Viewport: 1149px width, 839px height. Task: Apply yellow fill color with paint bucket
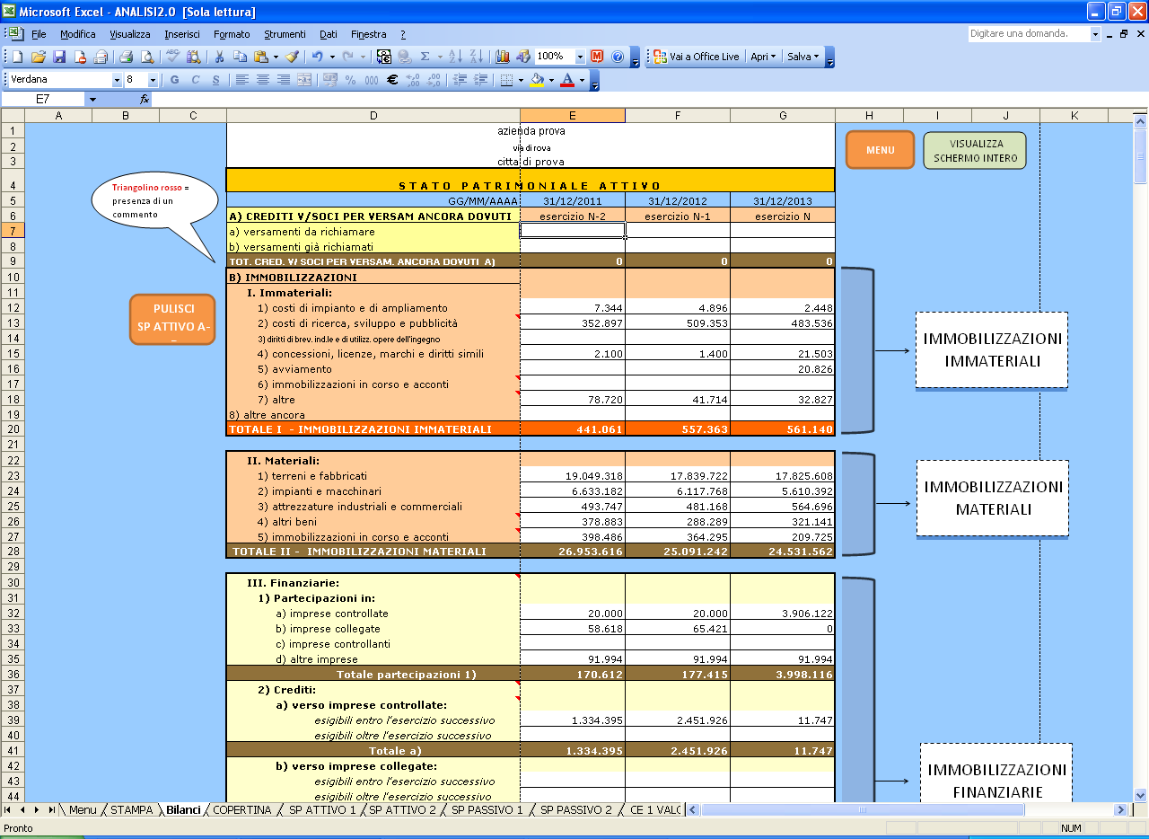tap(537, 80)
